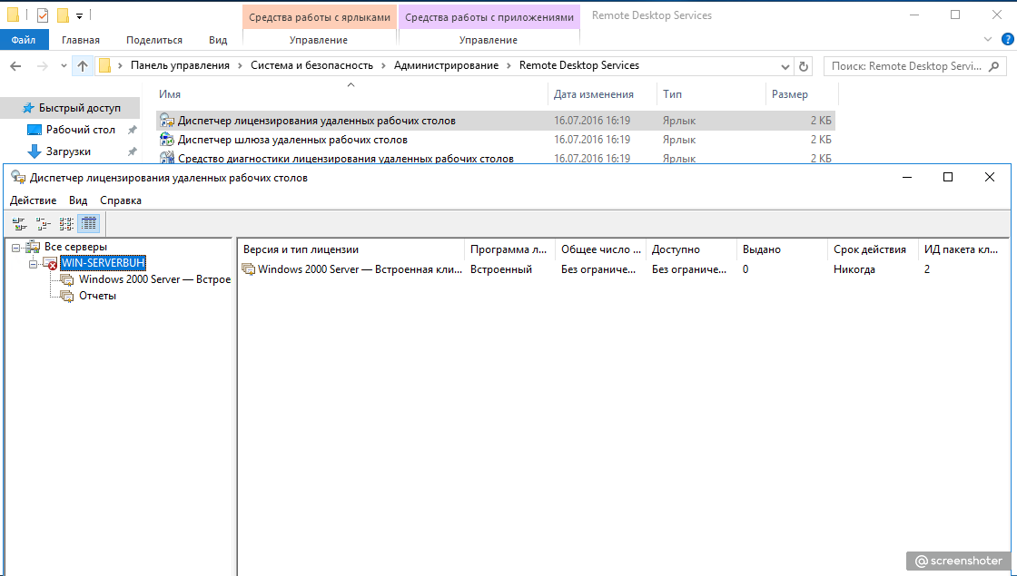Viewport: 1017px width, 576px height.
Task: Navigate to Панель управления breadcrumb
Action: coord(181,65)
